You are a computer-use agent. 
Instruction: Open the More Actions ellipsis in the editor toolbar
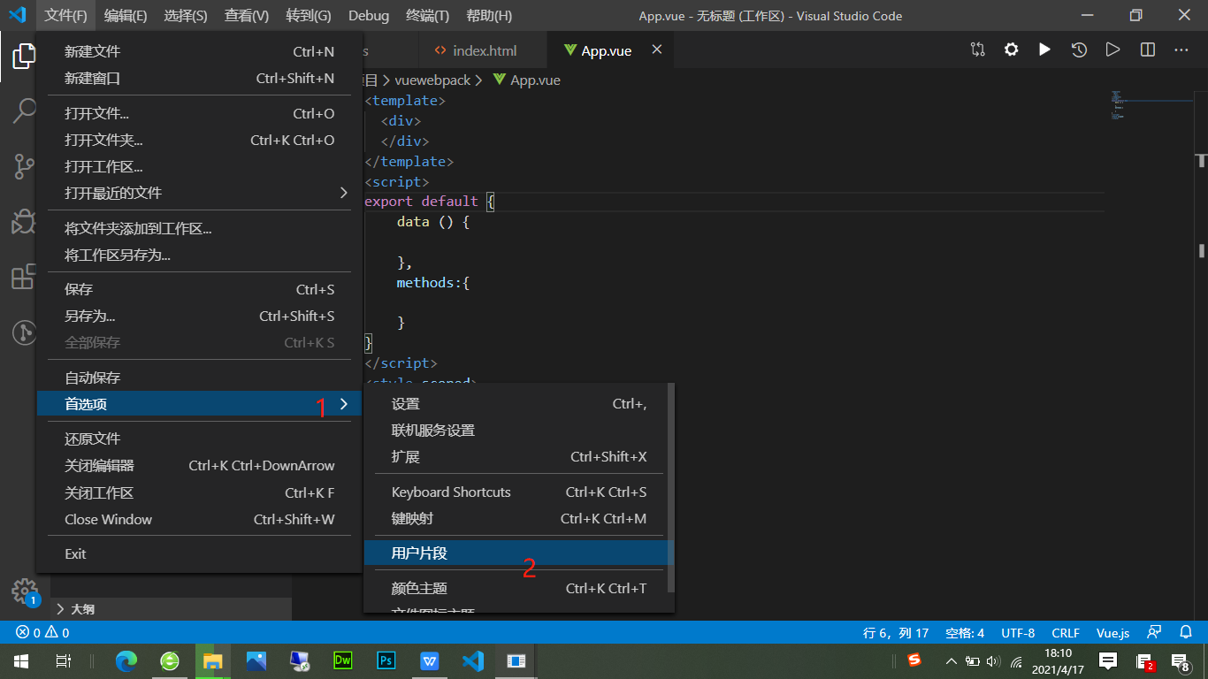click(1181, 50)
